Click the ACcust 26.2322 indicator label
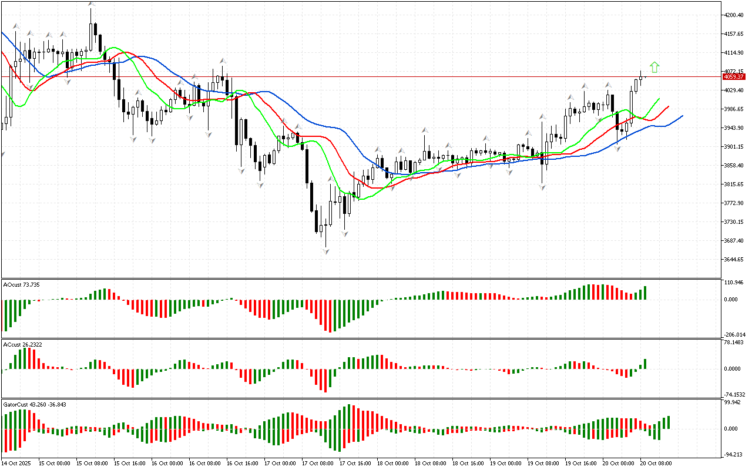 click(x=23, y=344)
